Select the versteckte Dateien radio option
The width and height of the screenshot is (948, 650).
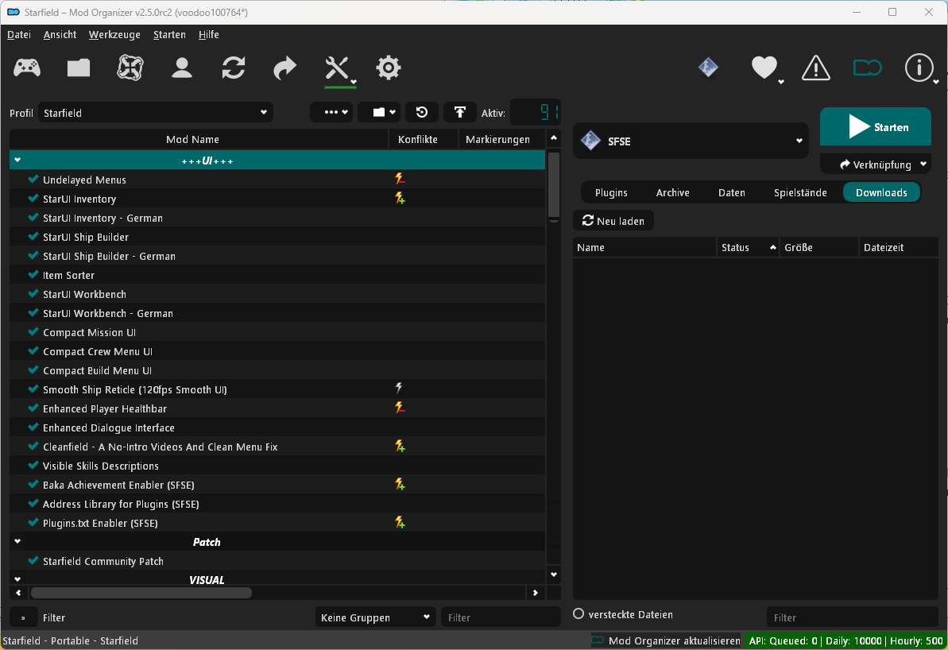[578, 613]
